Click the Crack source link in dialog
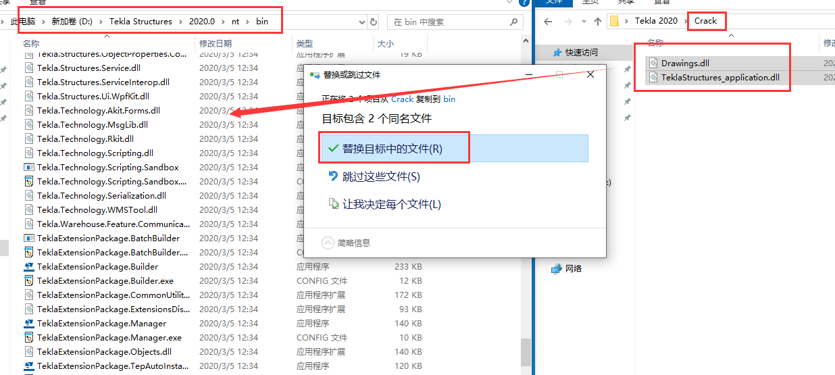 tap(402, 99)
